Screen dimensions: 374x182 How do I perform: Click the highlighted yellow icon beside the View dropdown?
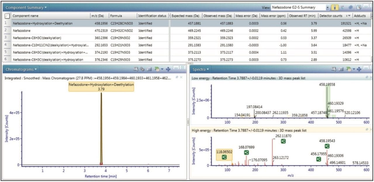(335, 7)
